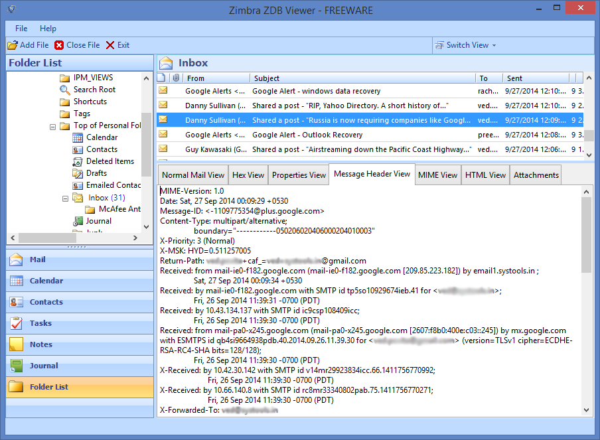This screenshot has height=440, width=600.
Task: Sort messages by Subject column header
Action: pos(363,78)
